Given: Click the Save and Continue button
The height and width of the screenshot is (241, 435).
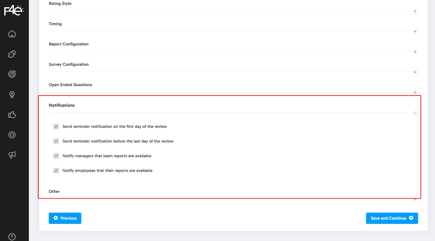Looking at the screenshot, I should [392, 218].
